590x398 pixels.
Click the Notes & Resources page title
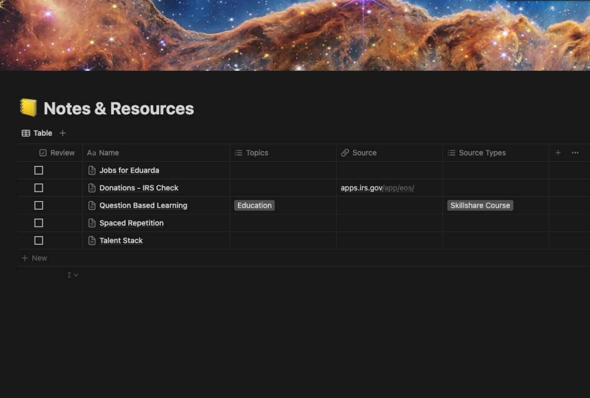[119, 109]
